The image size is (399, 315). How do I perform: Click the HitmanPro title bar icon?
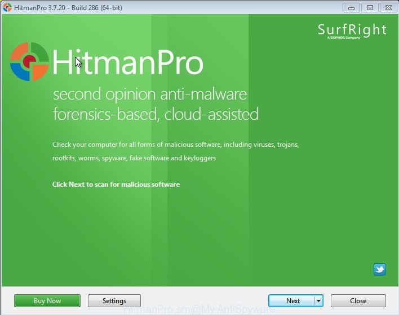coord(7,7)
